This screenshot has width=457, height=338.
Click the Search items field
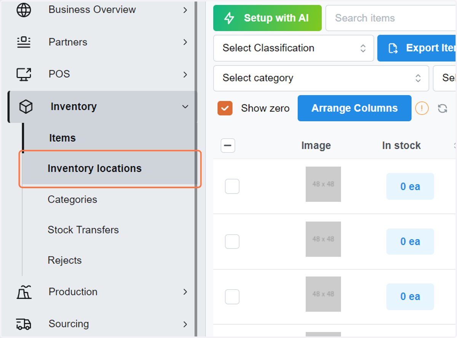point(391,18)
